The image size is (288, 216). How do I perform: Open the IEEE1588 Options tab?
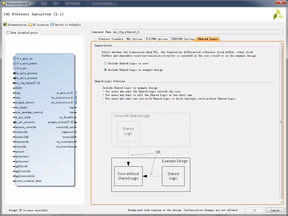[182, 39]
